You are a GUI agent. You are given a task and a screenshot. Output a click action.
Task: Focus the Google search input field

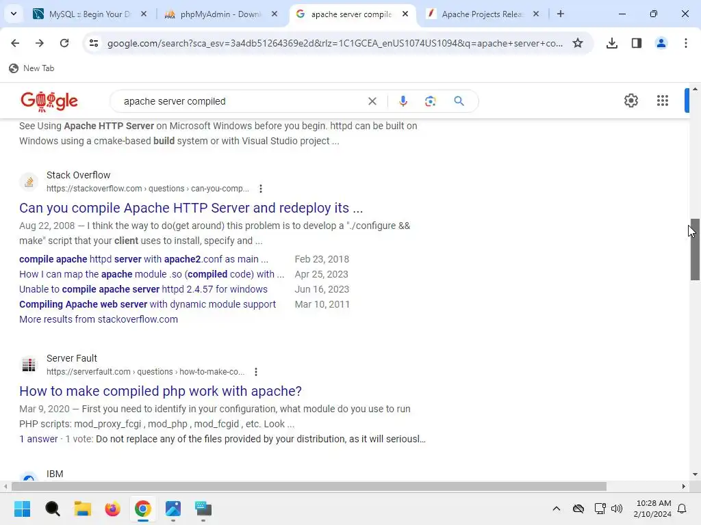pyautogui.click(x=242, y=101)
